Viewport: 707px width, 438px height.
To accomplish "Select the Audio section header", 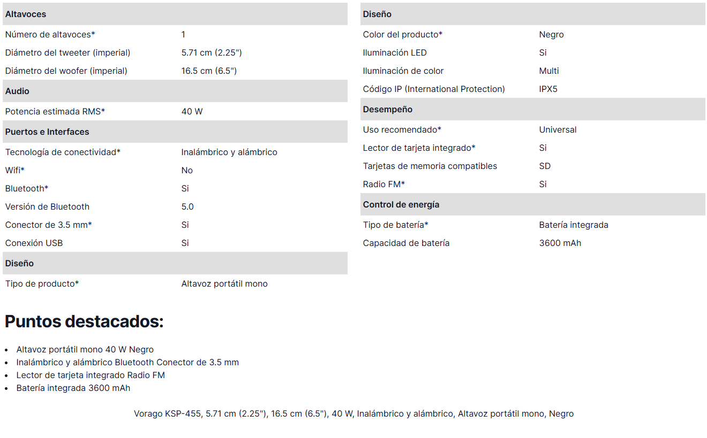I will 17,91.
